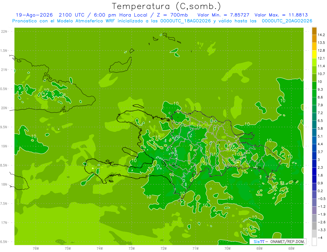Click the '13.5' colorbar value

321,43
